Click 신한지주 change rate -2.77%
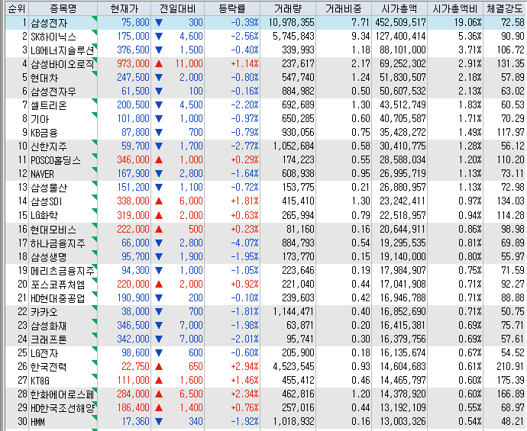The width and height of the screenshot is (527, 431). click(x=244, y=146)
